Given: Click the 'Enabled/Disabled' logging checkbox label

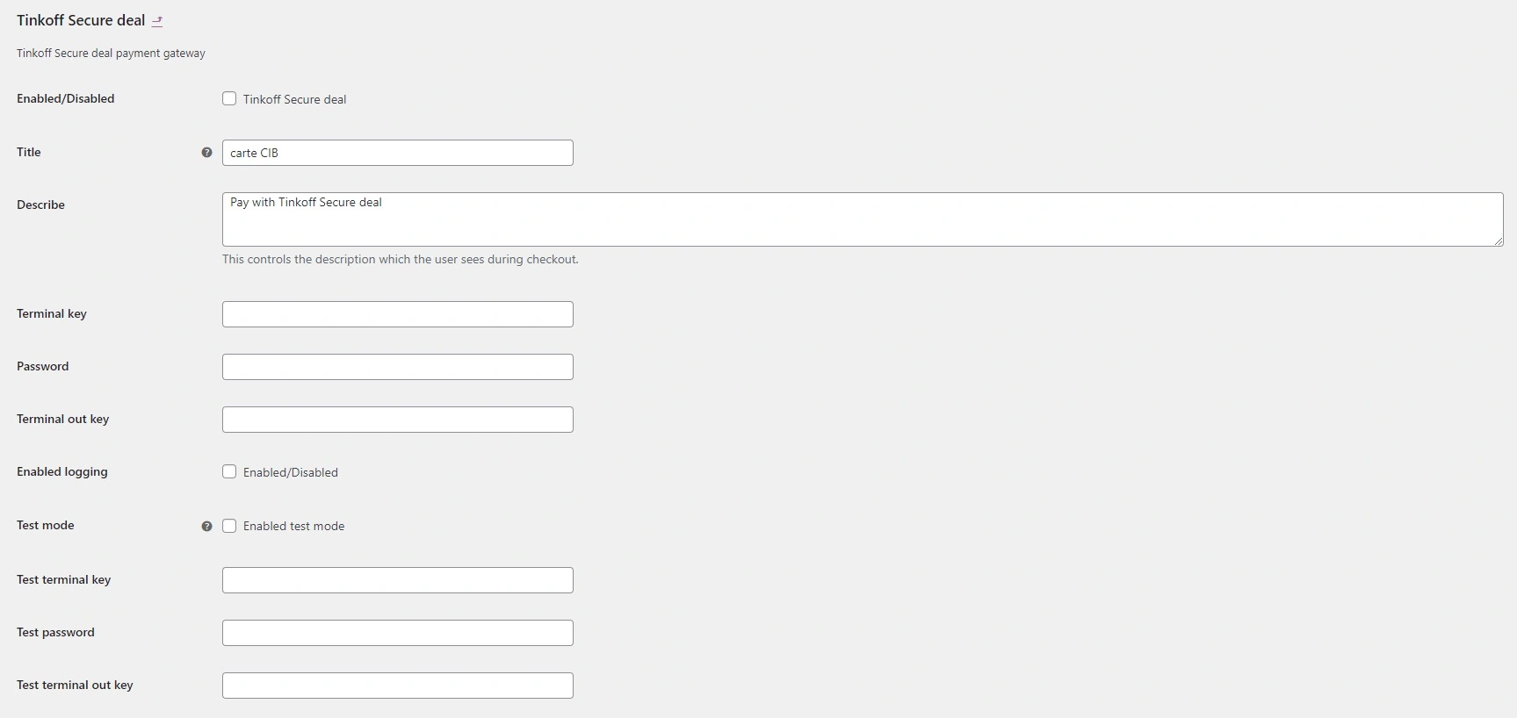Looking at the screenshot, I should pyautogui.click(x=291, y=473).
